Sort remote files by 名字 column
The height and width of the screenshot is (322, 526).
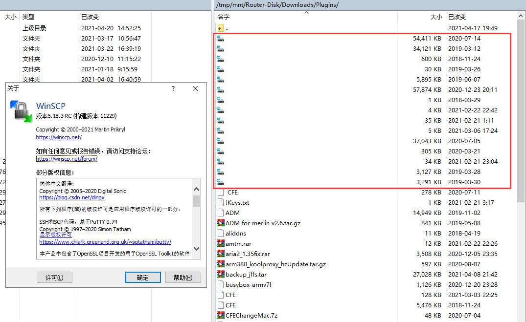tap(224, 17)
